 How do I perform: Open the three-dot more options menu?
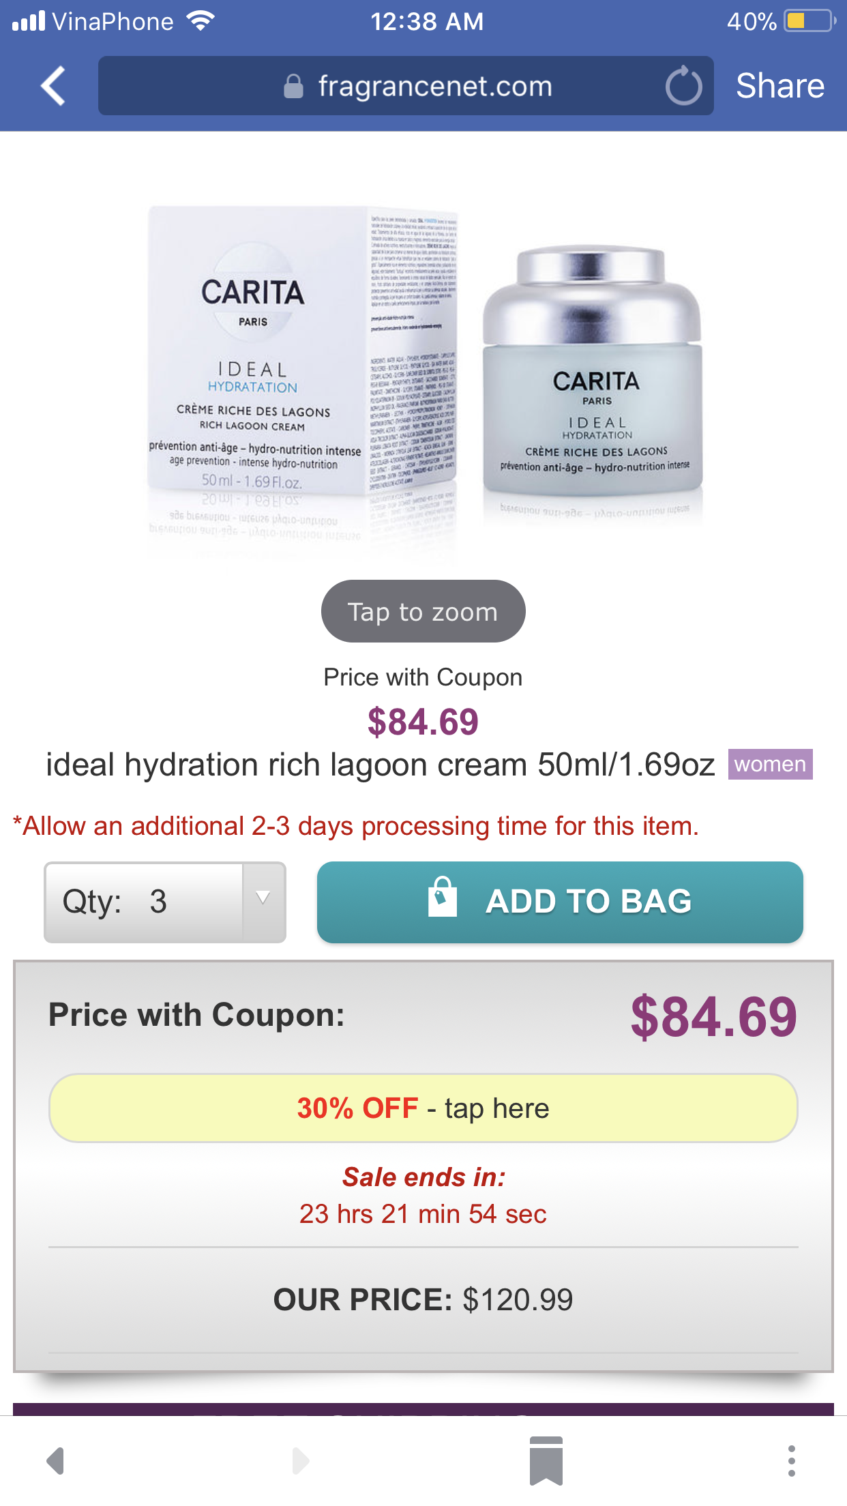791,1460
